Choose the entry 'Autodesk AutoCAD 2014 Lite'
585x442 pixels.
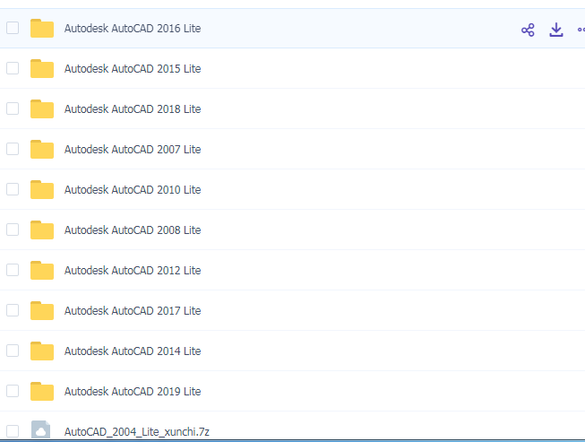coord(133,351)
